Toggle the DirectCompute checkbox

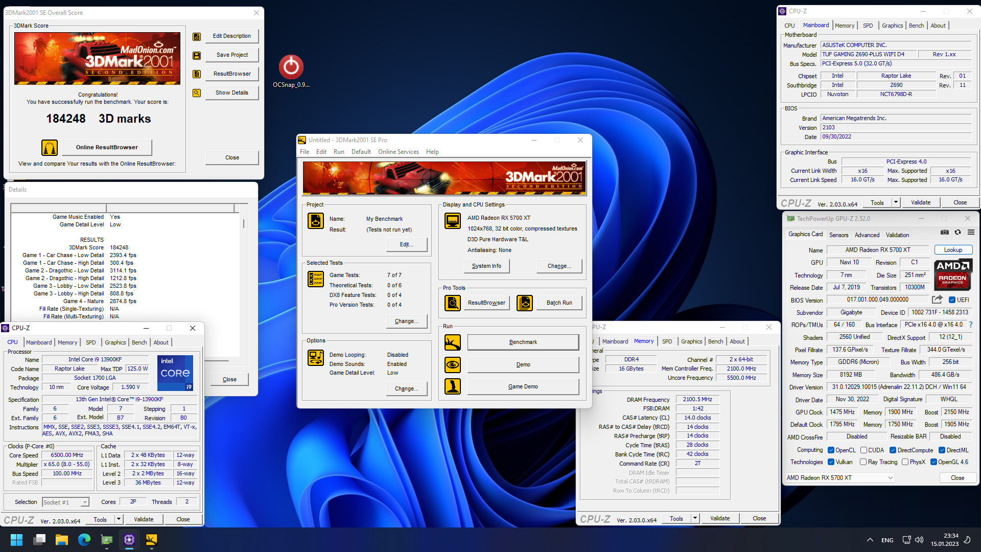(x=893, y=450)
